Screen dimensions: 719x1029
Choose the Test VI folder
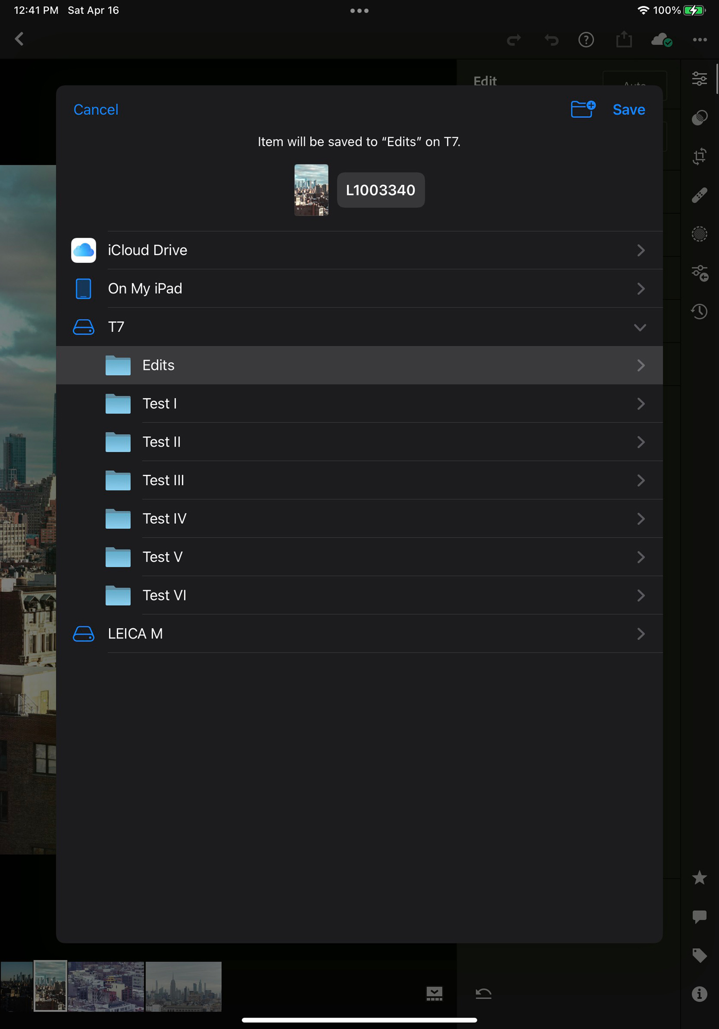click(359, 595)
